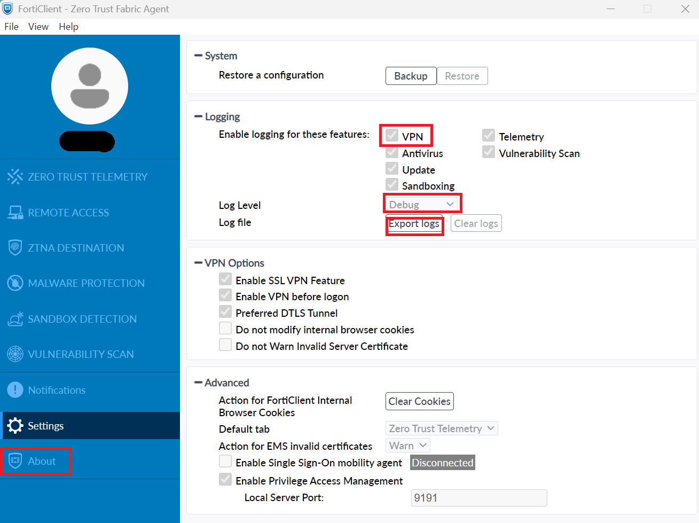This screenshot has width=699, height=523.
Task: Check Do not modify internal browser cookies
Action: (225, 329)
